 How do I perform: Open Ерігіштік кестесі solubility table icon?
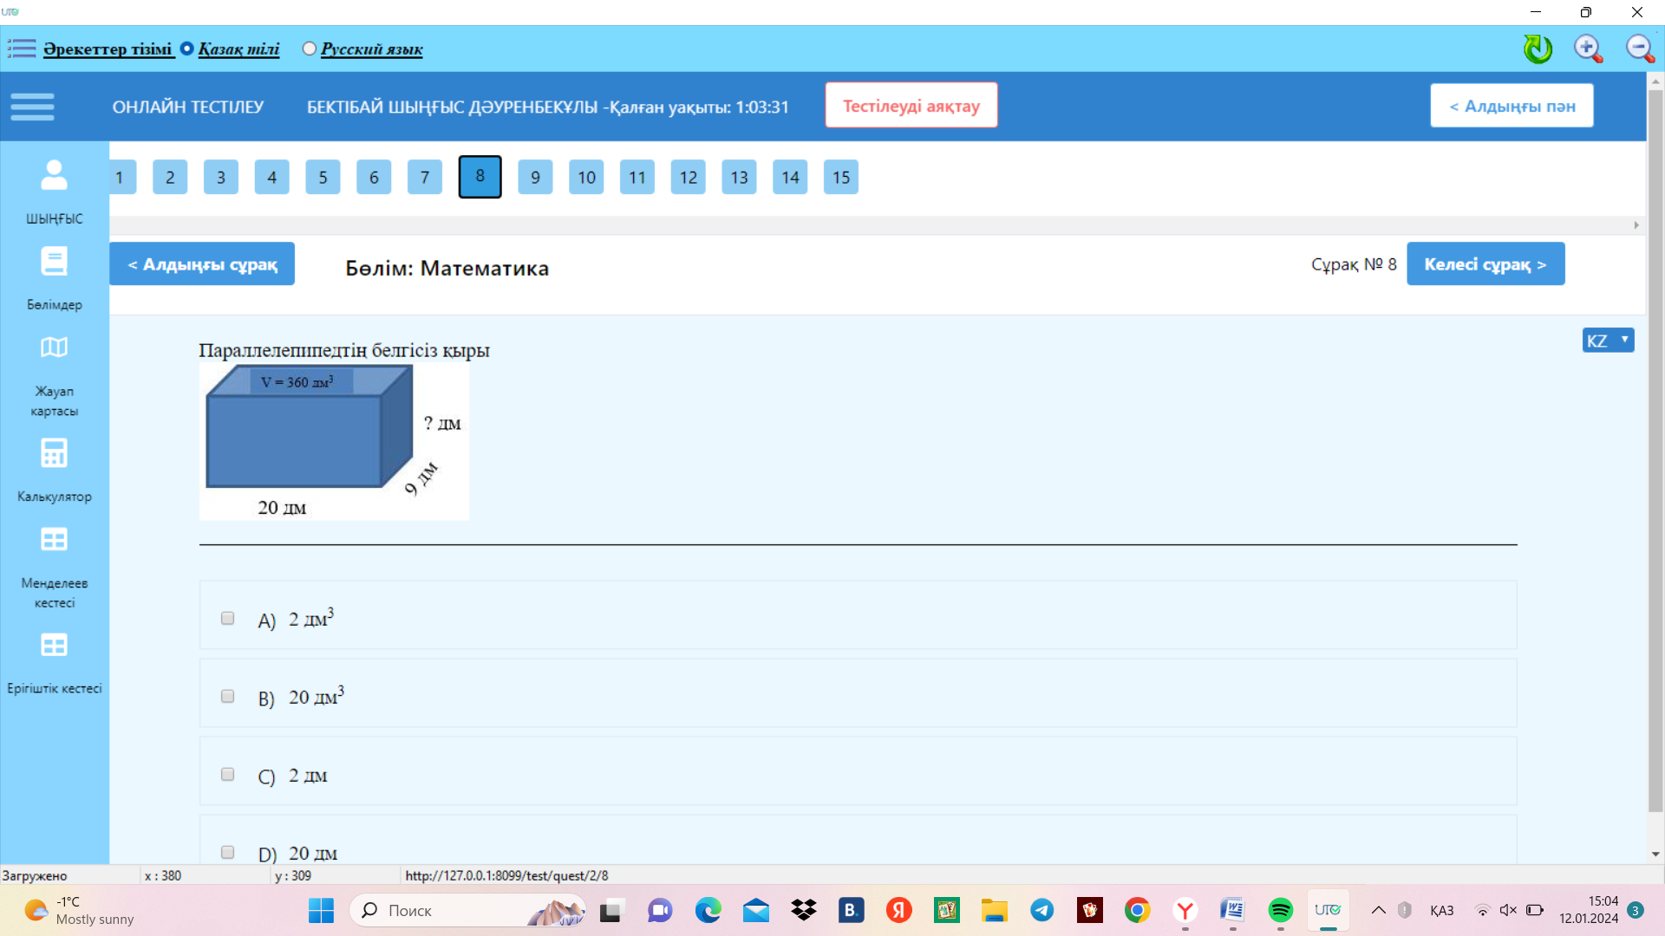[54, 646]
